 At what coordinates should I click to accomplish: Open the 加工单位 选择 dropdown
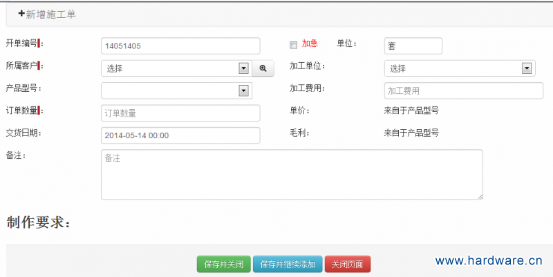coord(460,68)
